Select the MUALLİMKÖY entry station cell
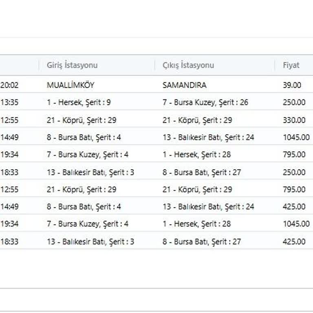The width and height of the screenshot is (313, 313). click(71, 85)
